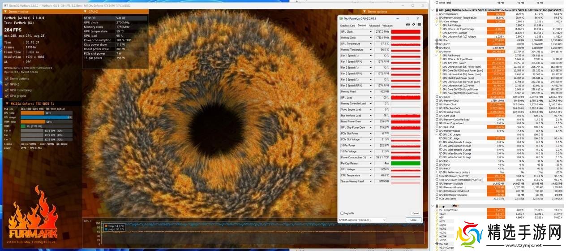This screenshot has width=566, height=251.
Task: Click the GPU-Z screenshot camera icon
Action: 407,24
